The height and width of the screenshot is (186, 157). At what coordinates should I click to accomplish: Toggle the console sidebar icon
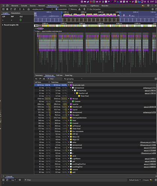point(3,180)
